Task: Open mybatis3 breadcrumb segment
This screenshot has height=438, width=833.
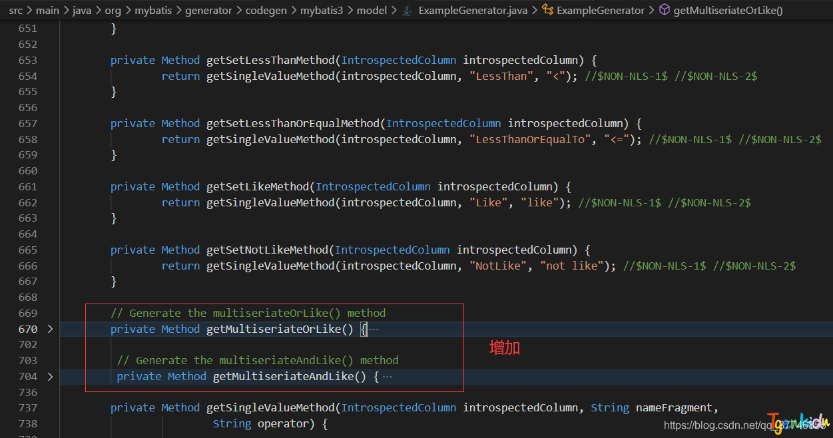Action: click(322, 10)
